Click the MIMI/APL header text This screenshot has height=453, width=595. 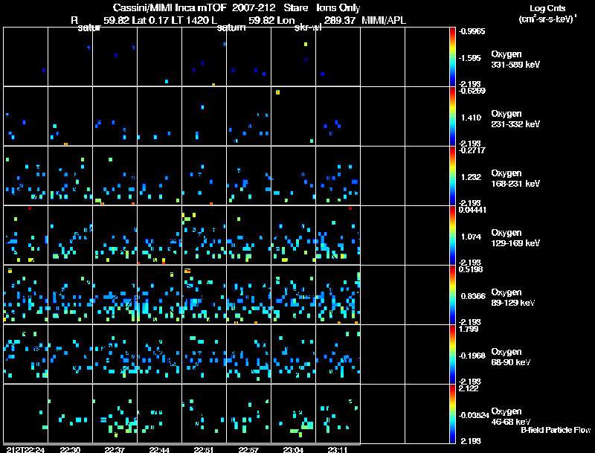click(x=384, y=20)
